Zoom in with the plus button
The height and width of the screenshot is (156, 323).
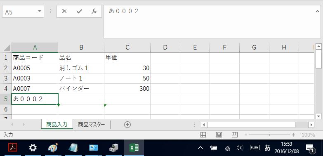pos(293,135)
